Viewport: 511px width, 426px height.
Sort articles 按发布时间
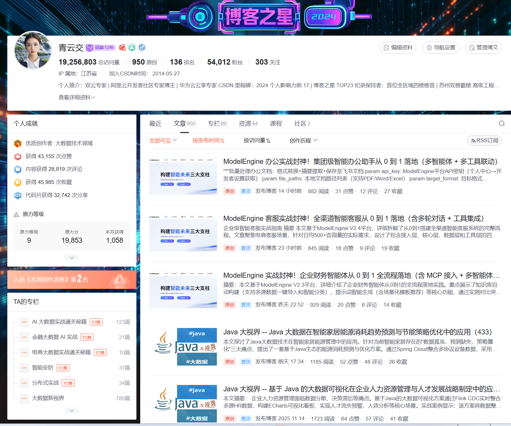209,141
